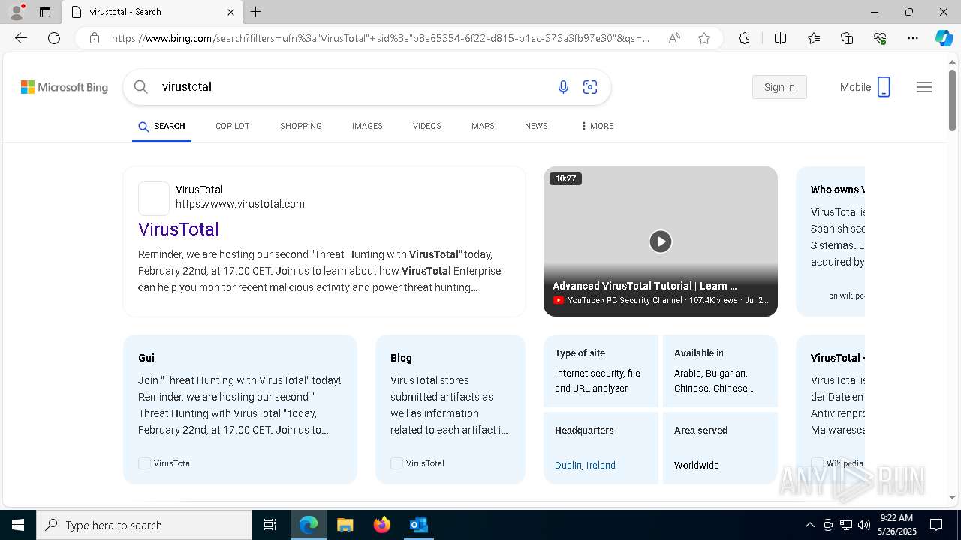Click the page vertical scrollbar thumb
Image resolution: width=961 pixels, height=540 pixels.
coord(952,100)
